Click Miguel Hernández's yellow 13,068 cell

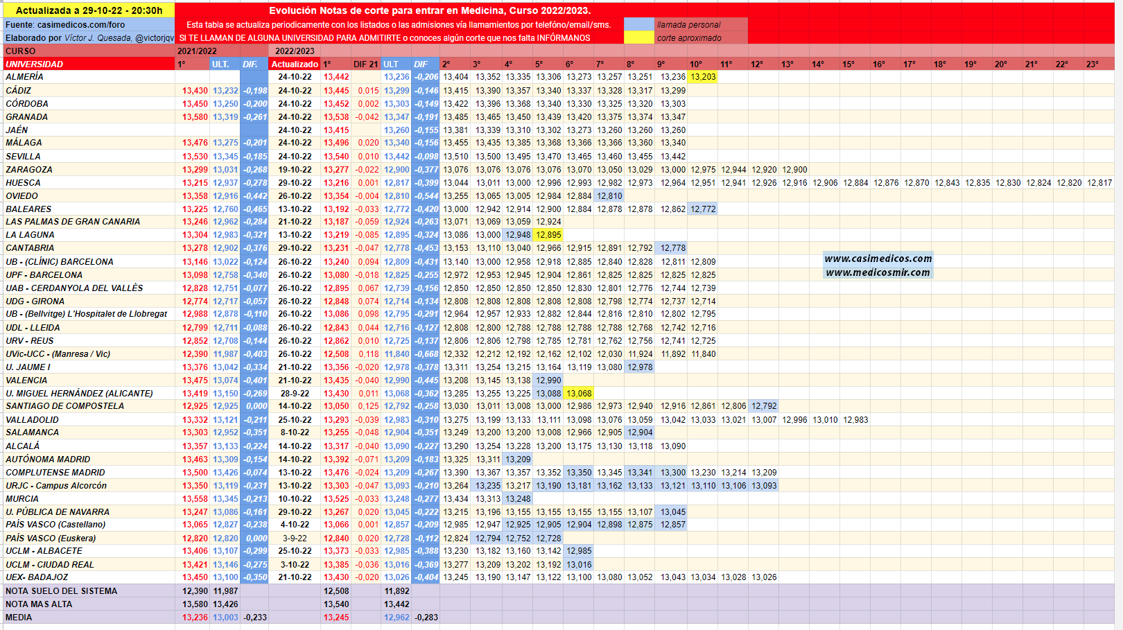[579, 394]
